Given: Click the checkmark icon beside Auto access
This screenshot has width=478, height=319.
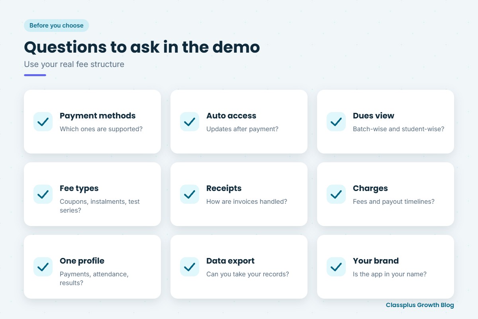Looking at the screenshot, I should [190, 122].
